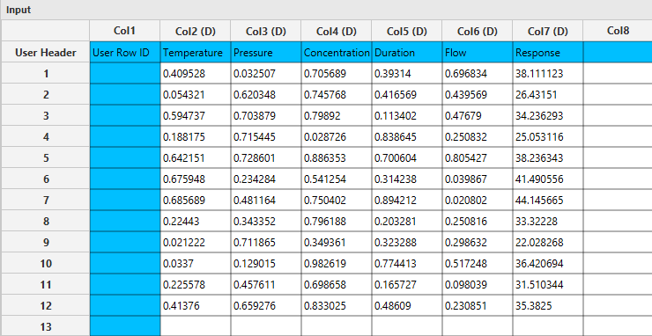Click Response cell 38.111123
The width and height of the screenshot is (652, 336).
548,74
